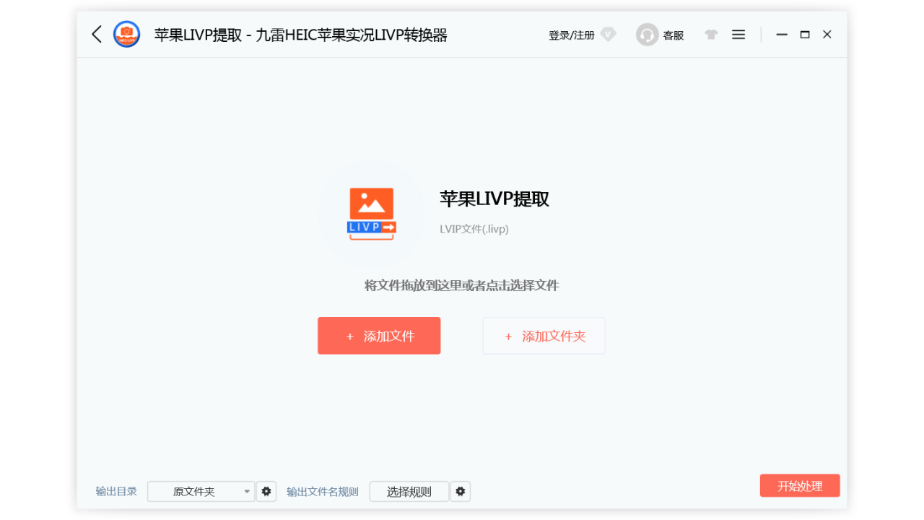Click the avatar circle next to 客服
Screen dimensions: 924x520
647,34
